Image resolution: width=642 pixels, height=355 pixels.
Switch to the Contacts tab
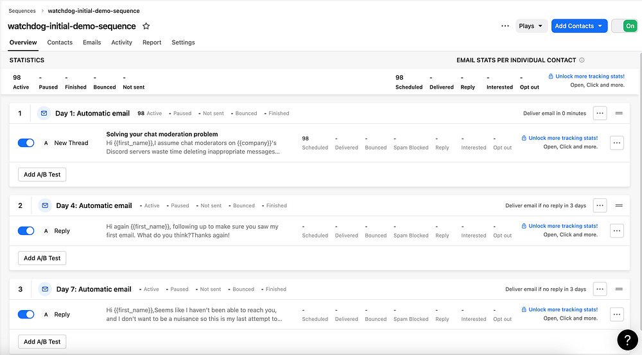click(60, 42)
